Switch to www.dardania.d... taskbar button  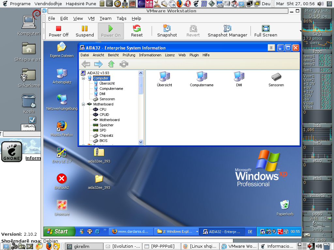click(131, 231)
